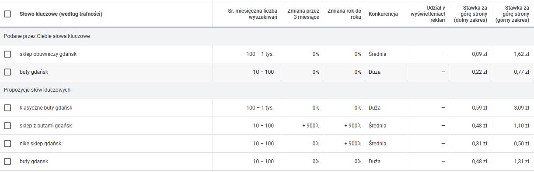Check the buty gdańsk row checkbox

[x=7, y=72]
